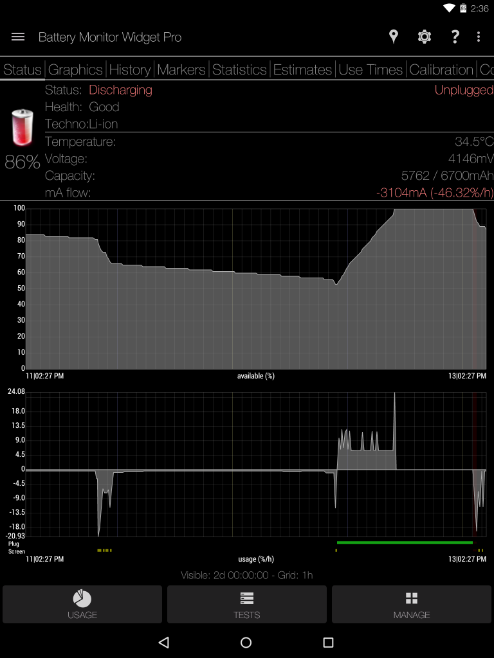Tap the recent apps square button
The height and width of the screenshot is (658, 494).
[x=328, y=642]
